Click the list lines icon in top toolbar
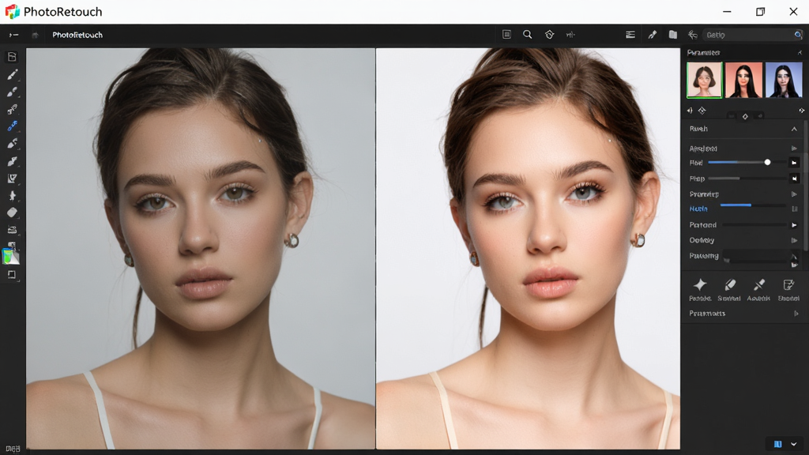 click(x=630, y=35)
